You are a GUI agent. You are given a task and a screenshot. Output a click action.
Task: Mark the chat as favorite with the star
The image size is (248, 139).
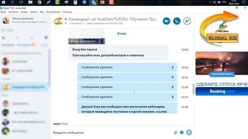(x=66, y=19)
